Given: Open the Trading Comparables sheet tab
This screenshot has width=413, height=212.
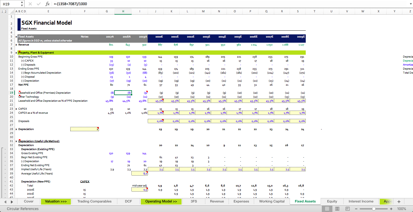Looking at the screenshot, I should [x=94, y=201].
